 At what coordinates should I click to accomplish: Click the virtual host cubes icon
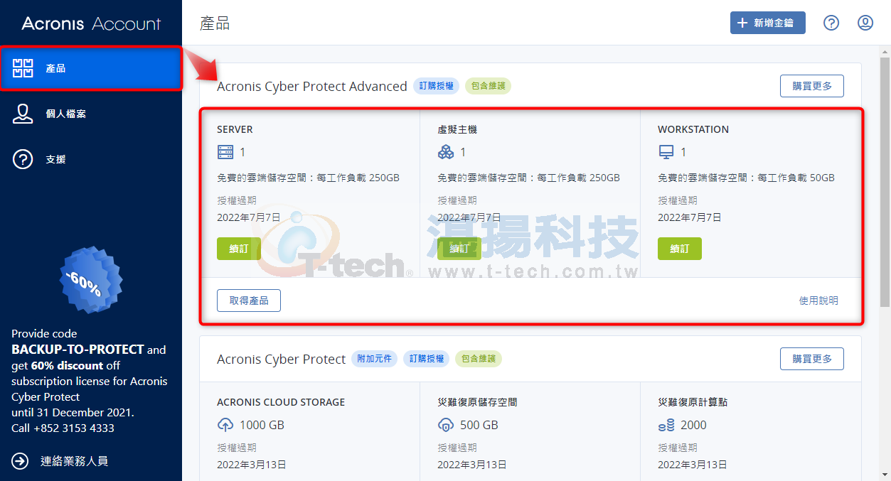446,152
